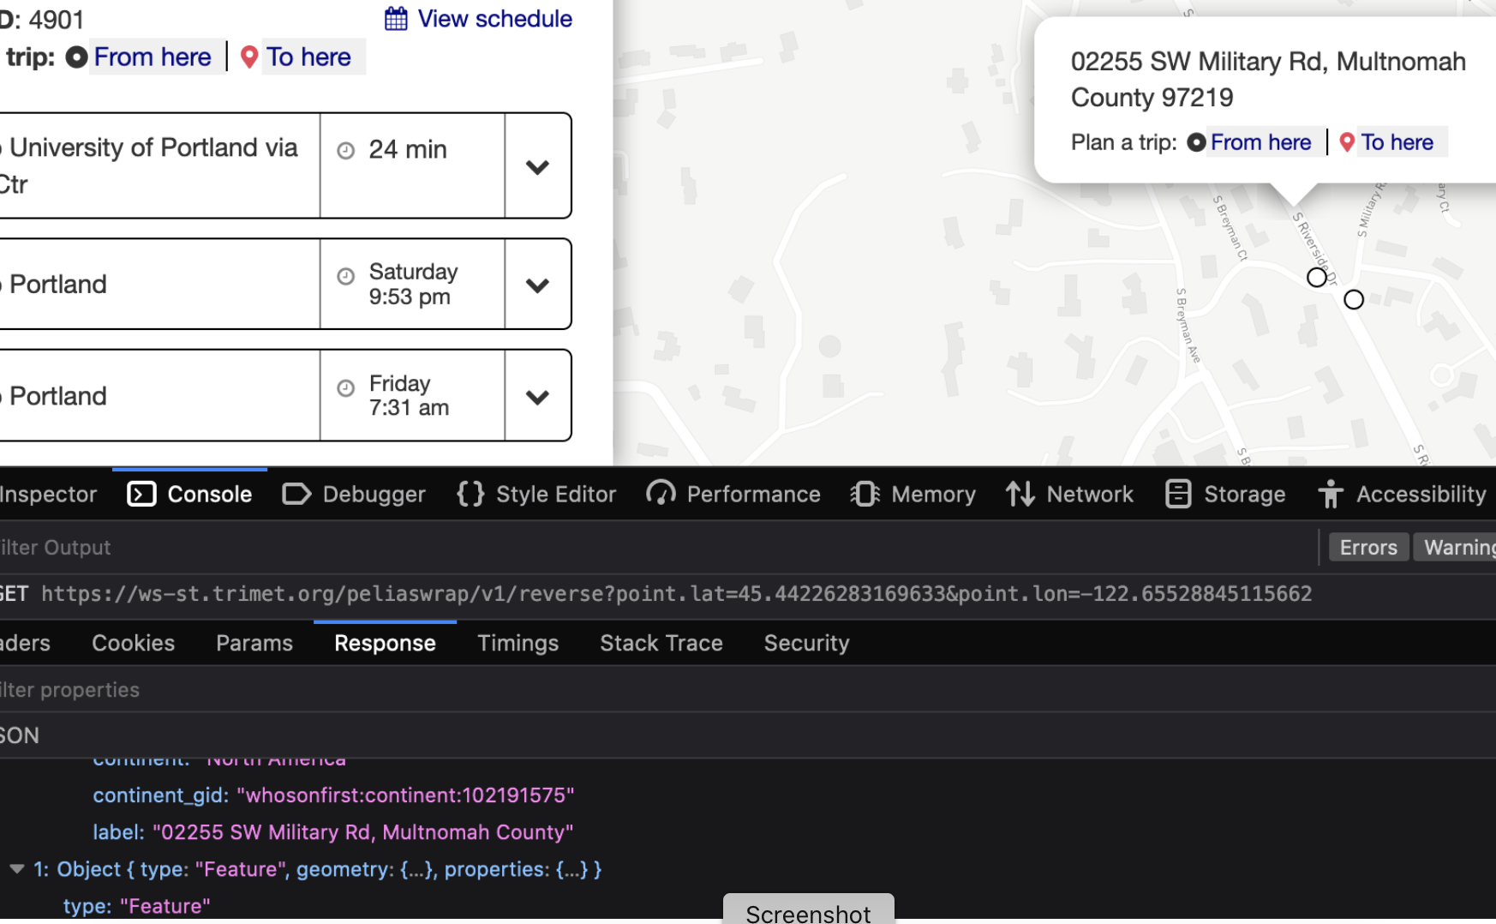Image resolution: width=1496 pixels, height=924 pixels.
Task: Switch to the Timings tab
Action: [x=518, y=643]
